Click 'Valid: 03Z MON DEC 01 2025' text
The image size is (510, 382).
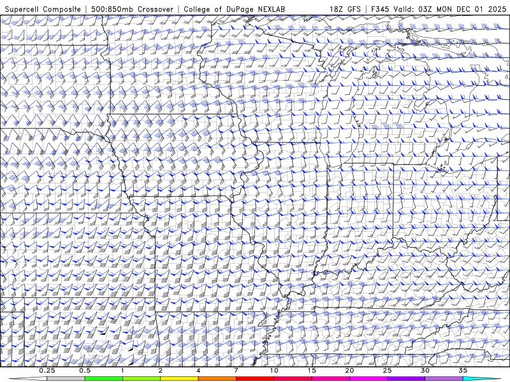click(450, 10)
